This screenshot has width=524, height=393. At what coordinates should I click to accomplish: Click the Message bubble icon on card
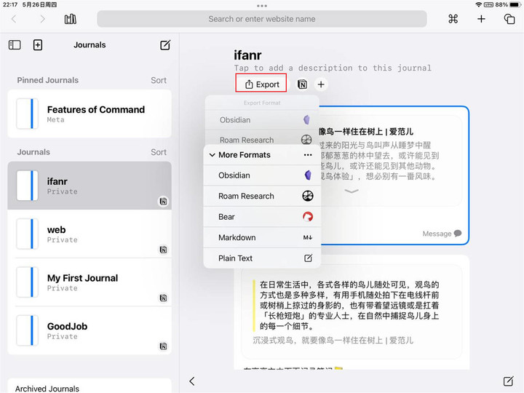pos(458,234)
